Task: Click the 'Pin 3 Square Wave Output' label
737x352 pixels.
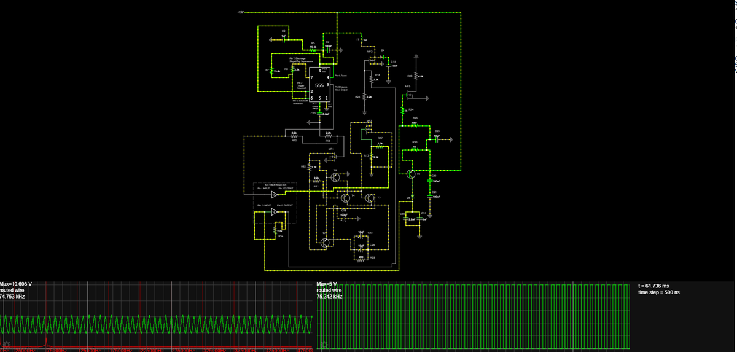Action: pyautogui.click(x=341, y=88)
